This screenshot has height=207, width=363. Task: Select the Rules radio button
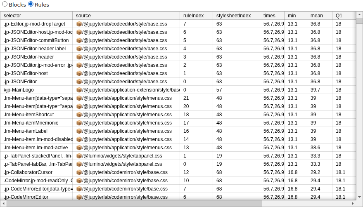coord(31,4)
